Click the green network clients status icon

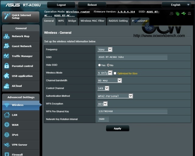177,13
